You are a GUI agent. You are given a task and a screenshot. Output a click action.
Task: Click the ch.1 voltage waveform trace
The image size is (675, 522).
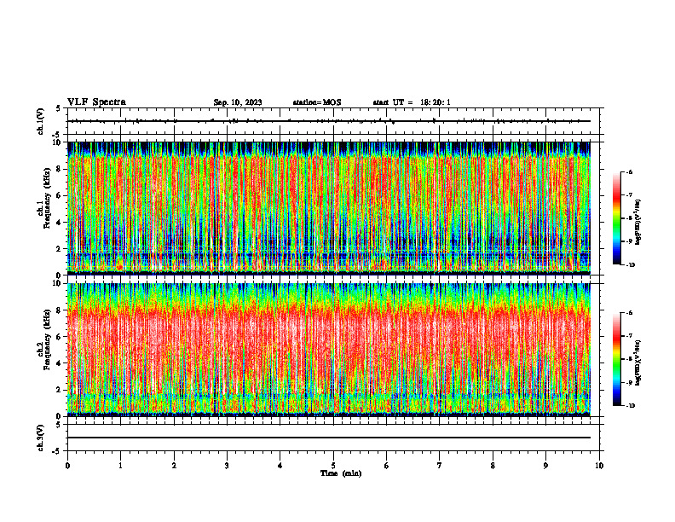[x=329, y=121]
